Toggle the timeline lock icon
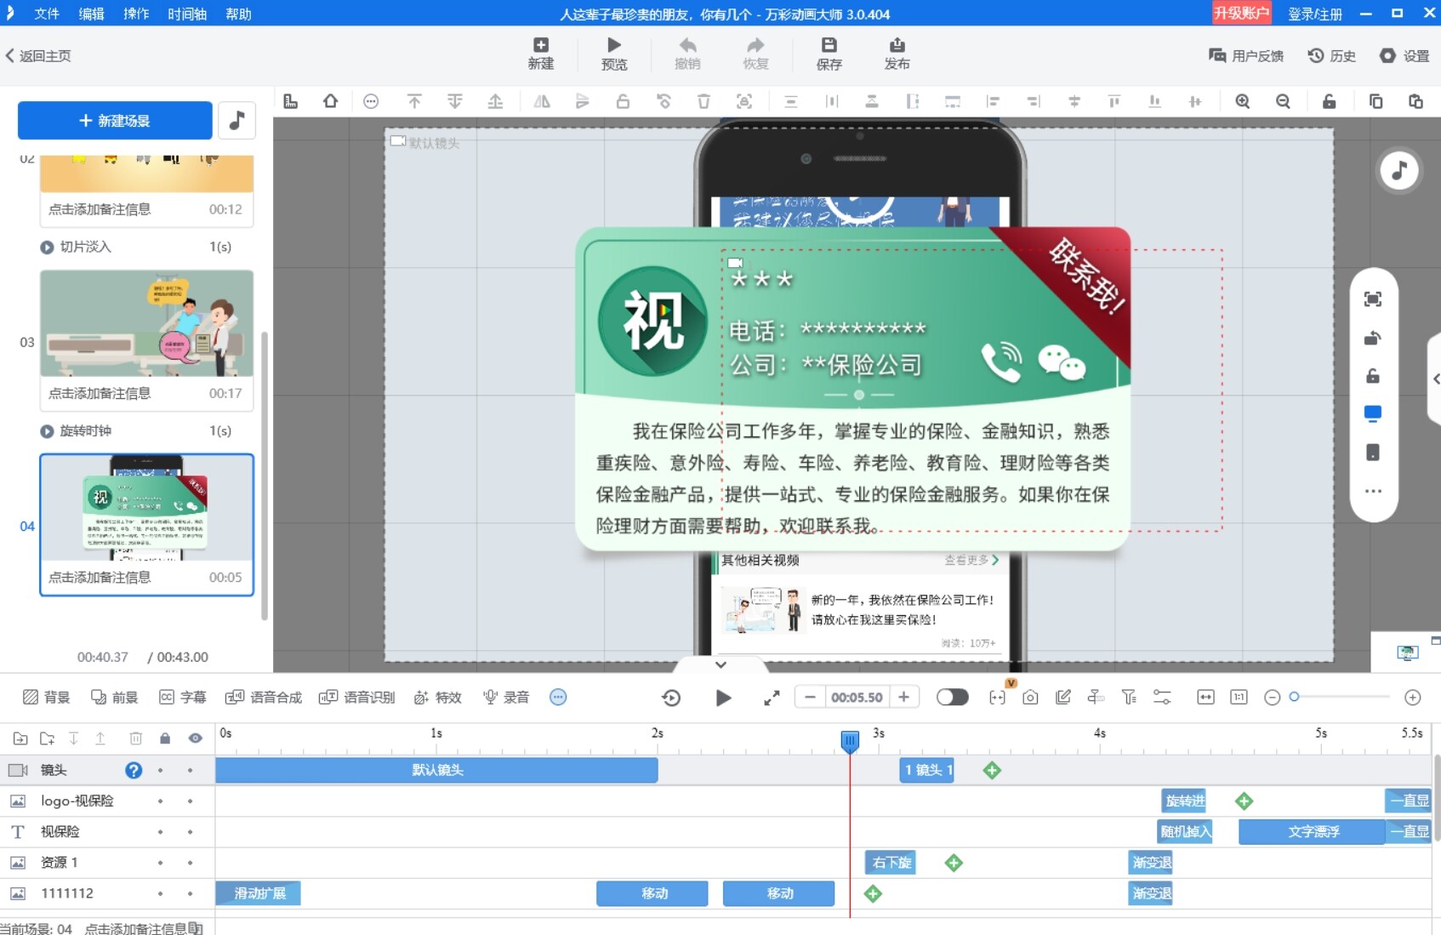1441x935 pixels. [165, 738]
